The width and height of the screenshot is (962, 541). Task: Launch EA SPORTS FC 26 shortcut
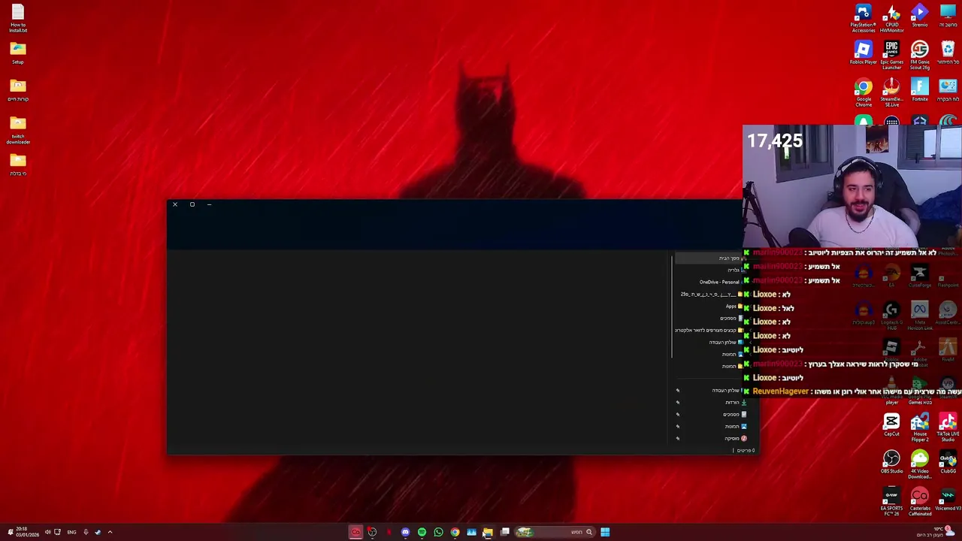891,501
